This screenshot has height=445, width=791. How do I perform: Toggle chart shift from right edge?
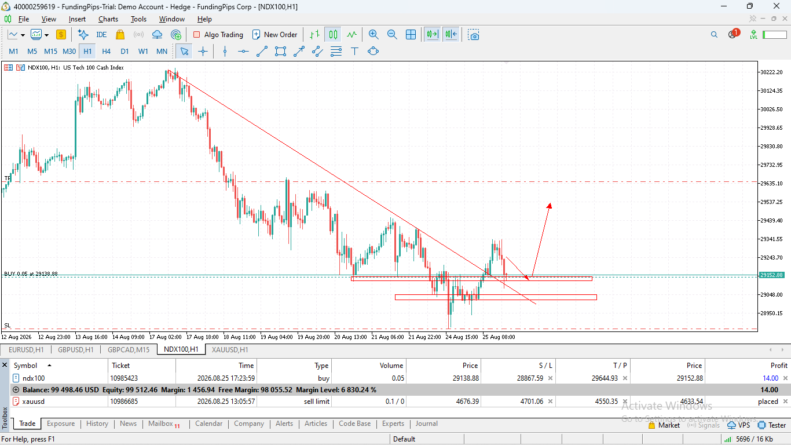[x=451, y=35]
